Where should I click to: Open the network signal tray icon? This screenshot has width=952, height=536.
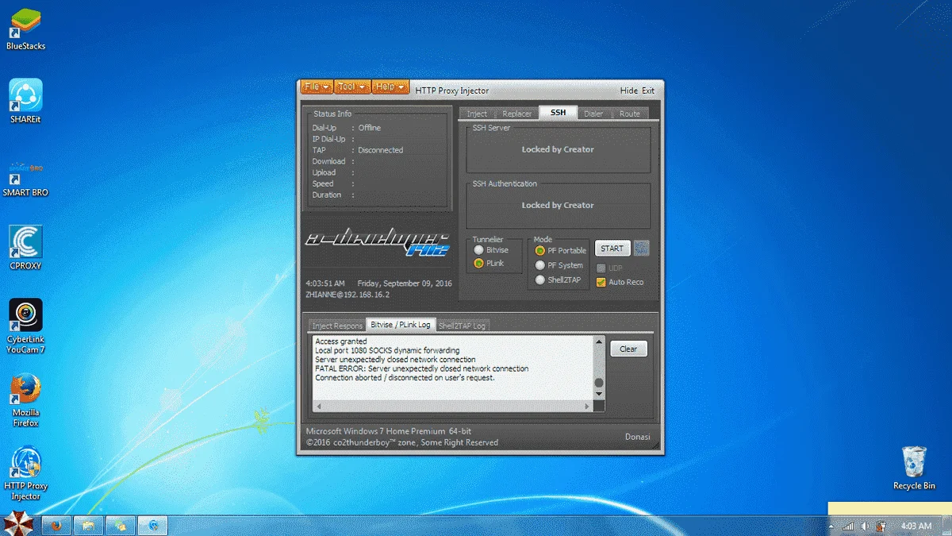pos(849,526)
